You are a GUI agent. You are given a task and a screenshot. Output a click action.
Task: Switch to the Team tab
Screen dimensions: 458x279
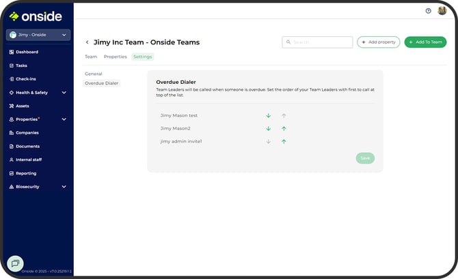pyautogui.click(x=91, y=57)
